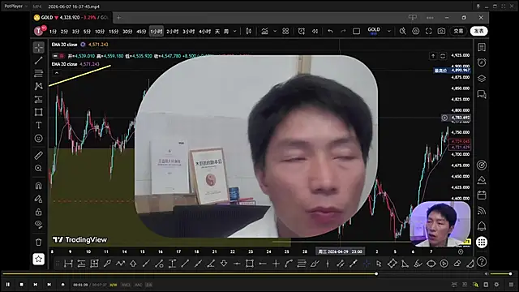Open a new browser tab with plus
519x292 pixels.
[x=118, y=18]
